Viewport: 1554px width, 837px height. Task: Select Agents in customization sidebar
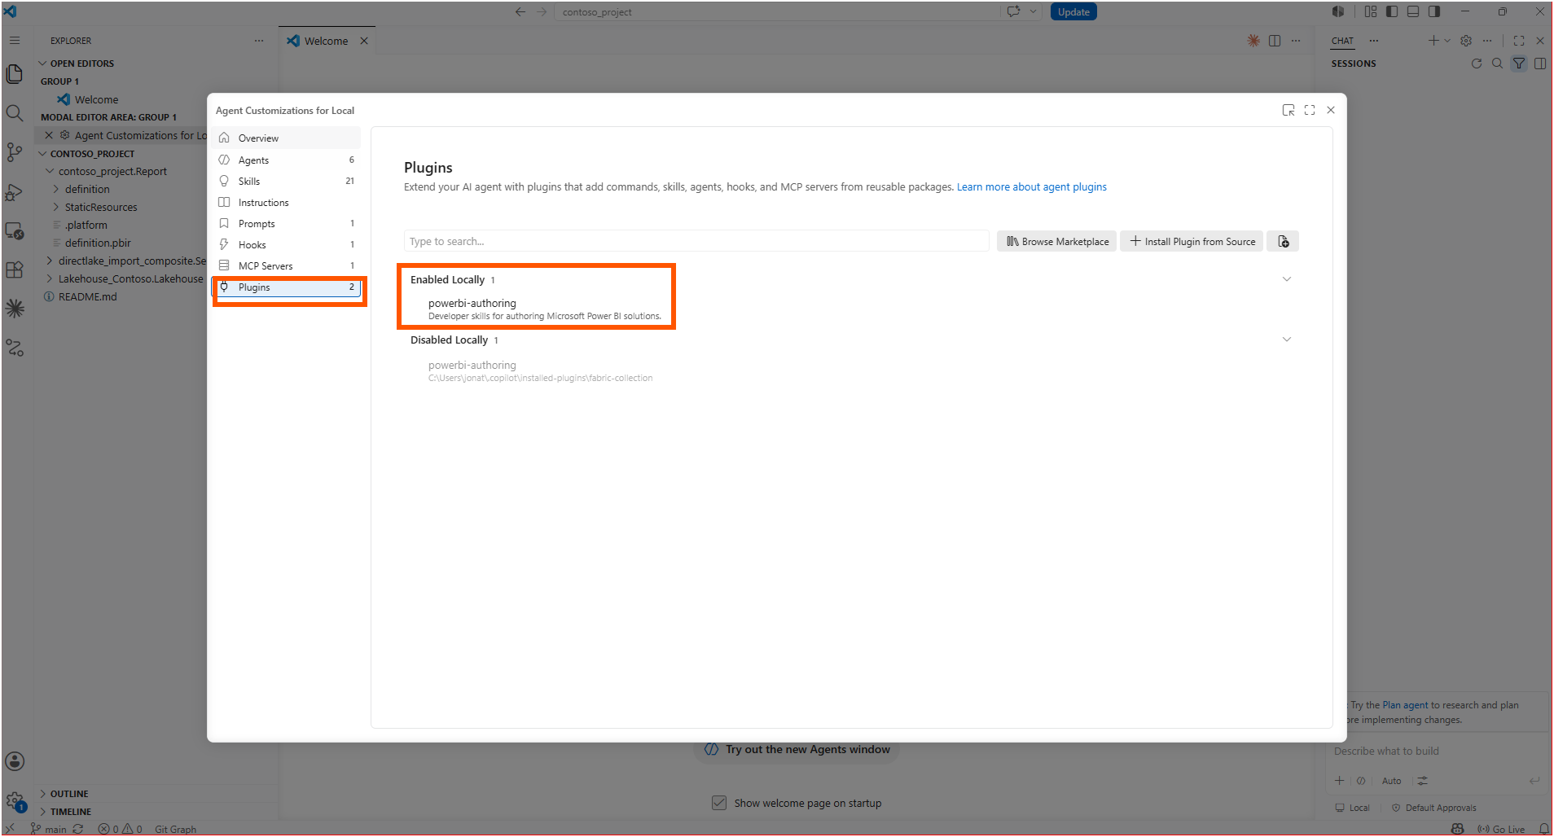287,160
